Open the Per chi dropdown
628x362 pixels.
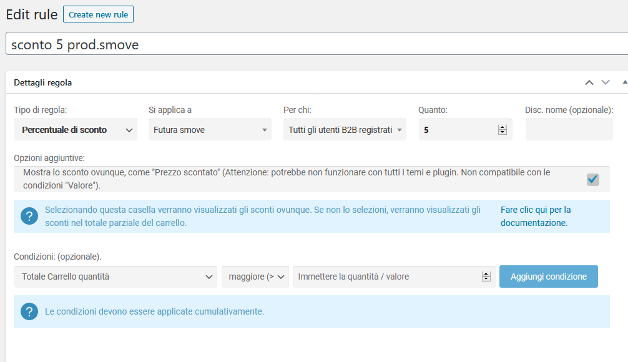[345, 130]
